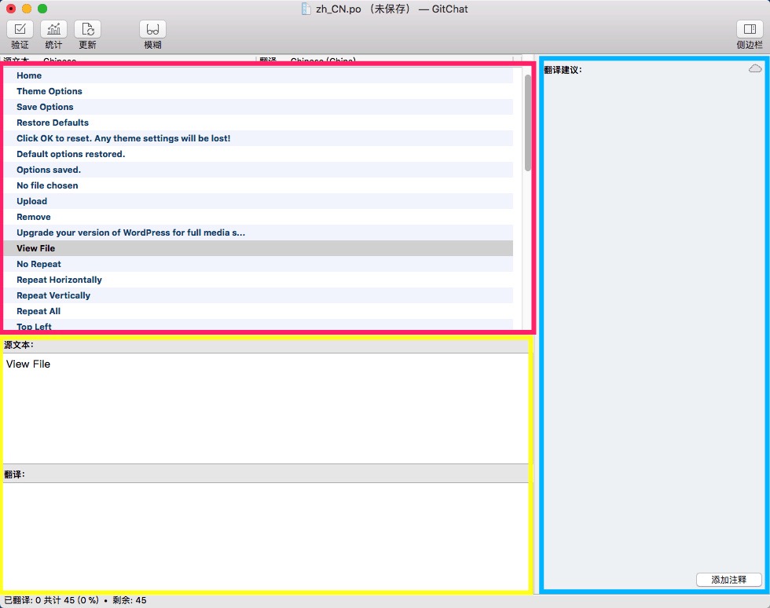
Task: Select the 'Restore Defaults' row
Action: coord(258,123)
